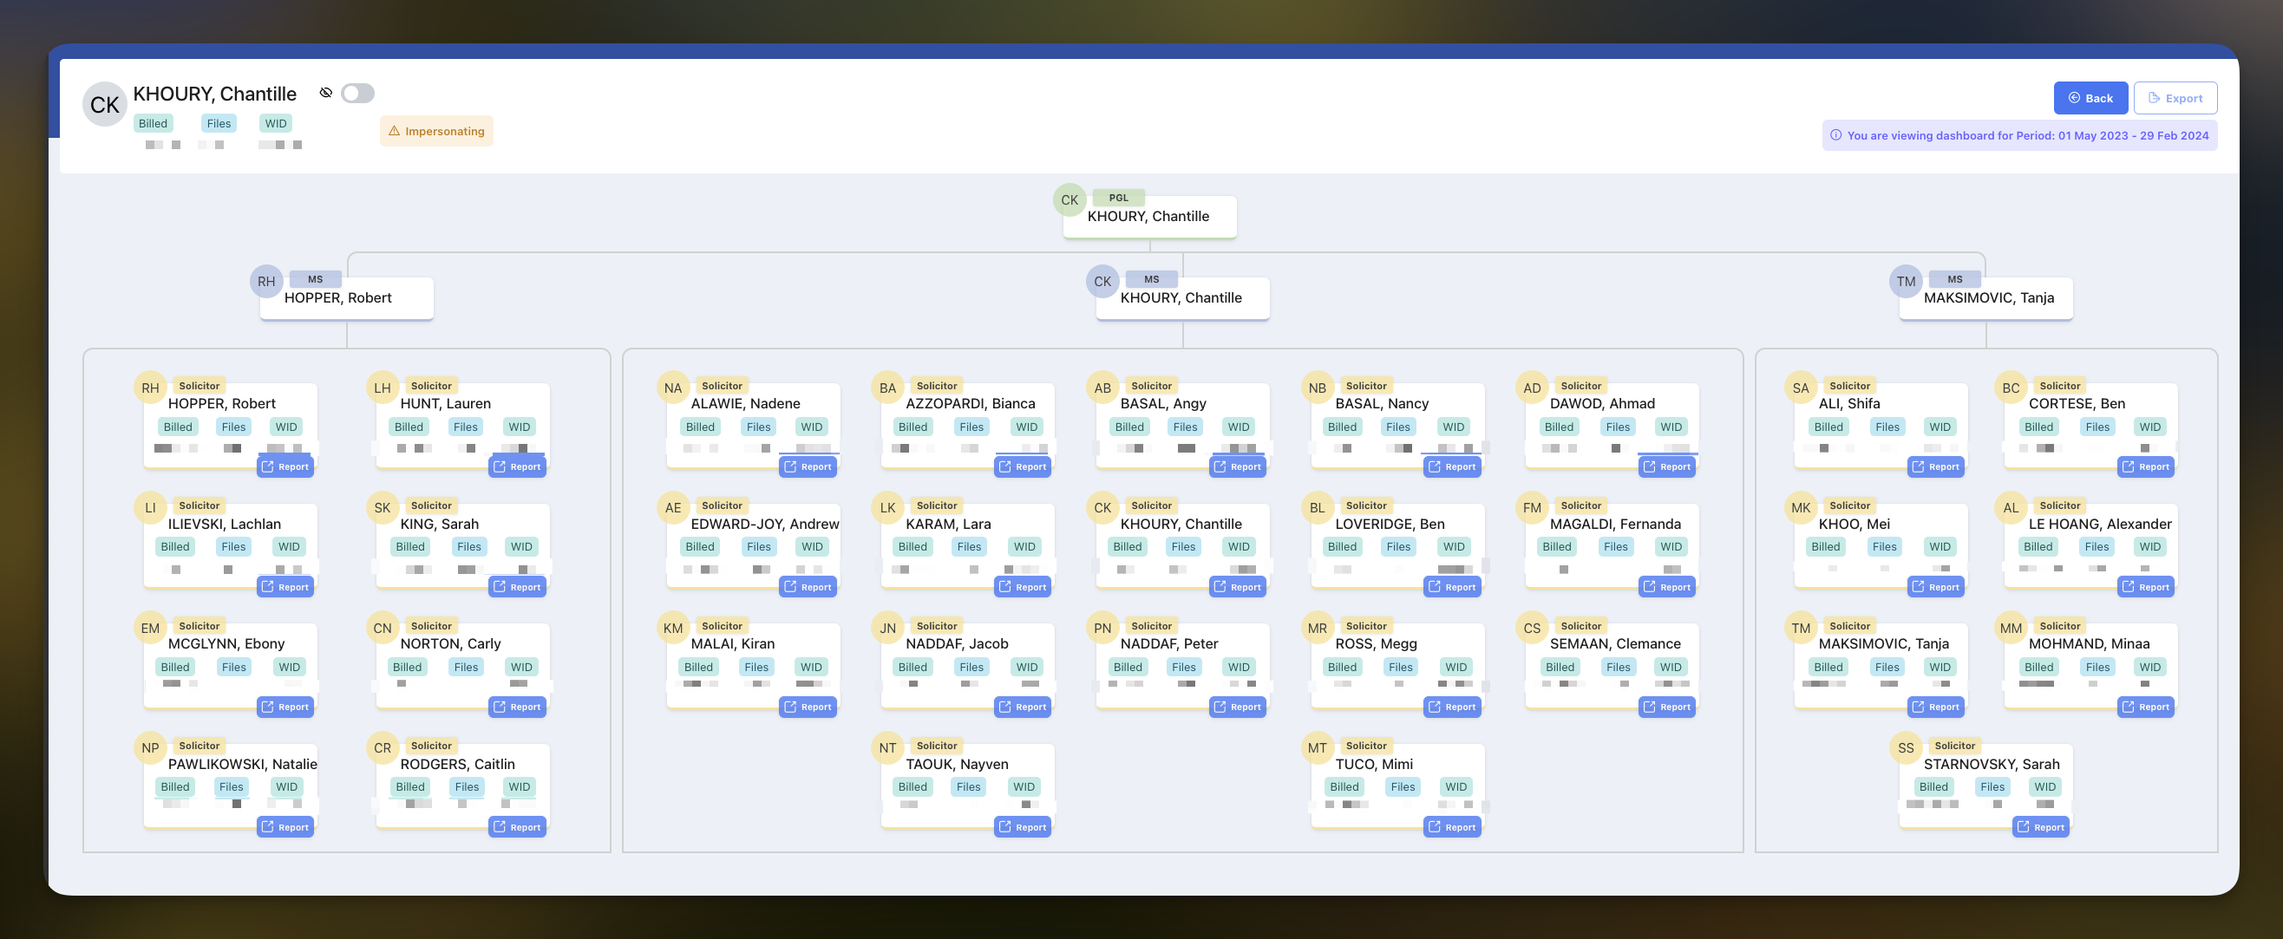The width and height of the screenshot is (2283, 939).
Task: Open Report for MALAI, Kiran
Action: tap(808, 707)
